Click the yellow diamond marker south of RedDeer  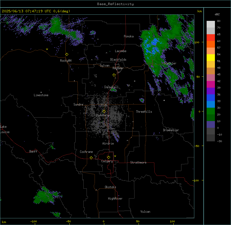114,75
